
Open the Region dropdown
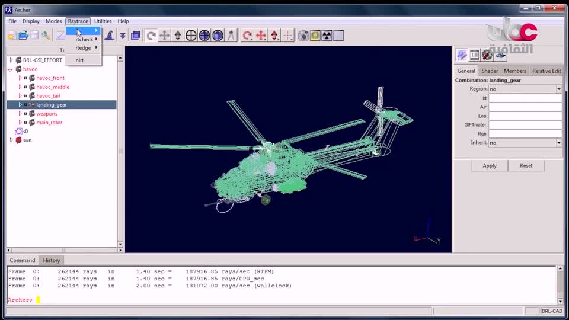coord(558,89)
